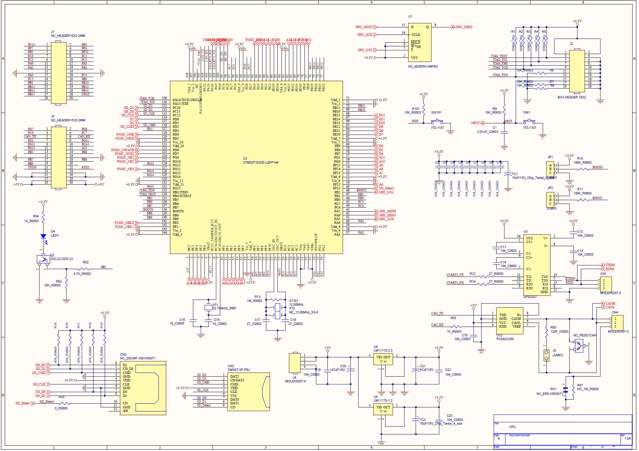The image size is (639, 451).
Task: Click the CN2 DM3AT-SF-PEJ card connector
Action: click(x=249, y=392)
